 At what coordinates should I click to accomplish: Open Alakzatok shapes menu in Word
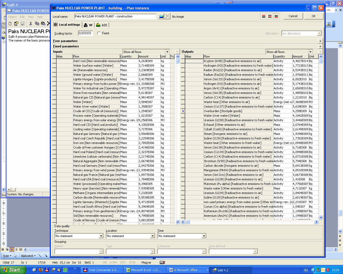[28, 256]
